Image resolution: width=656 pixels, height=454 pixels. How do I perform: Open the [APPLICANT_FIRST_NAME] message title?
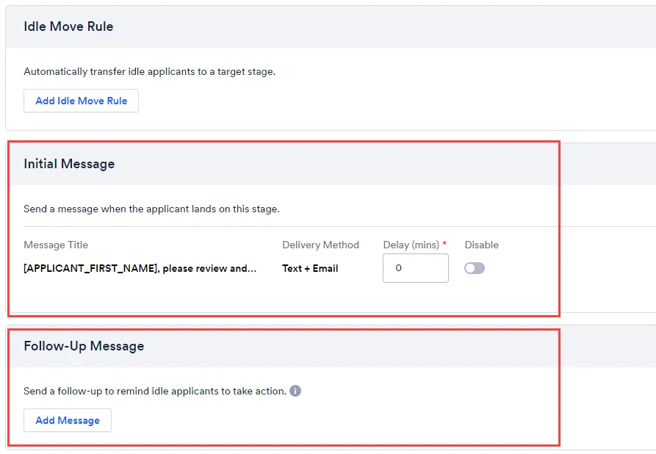[140, 268]
